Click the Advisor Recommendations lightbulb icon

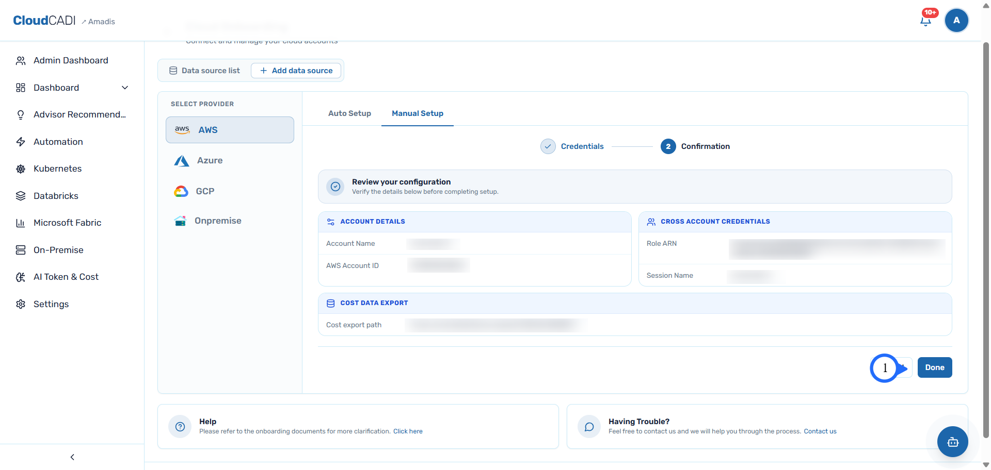21,115
